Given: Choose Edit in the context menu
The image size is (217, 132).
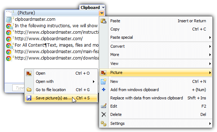Looking at the screenshot, I should click(156, 106).
